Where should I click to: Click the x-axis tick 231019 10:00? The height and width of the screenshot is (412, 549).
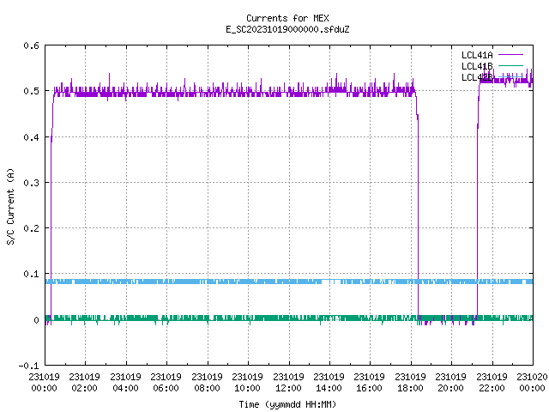(x=247, y=383)
